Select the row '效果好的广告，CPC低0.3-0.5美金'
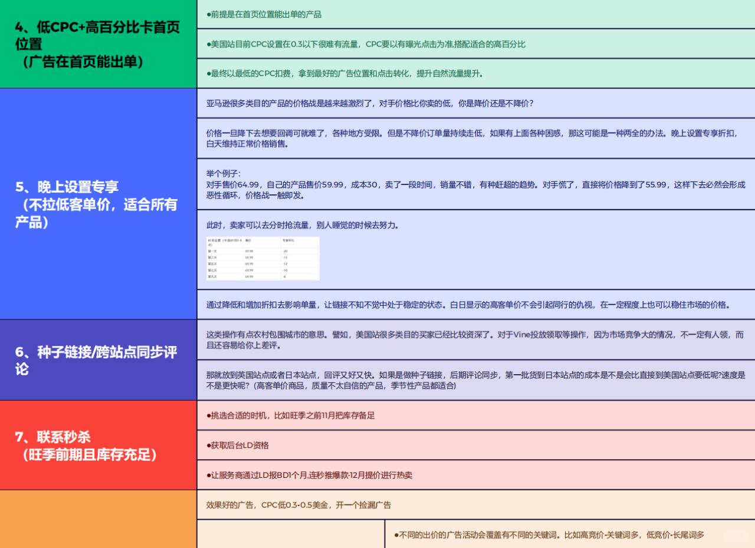Image resolution: width=755 pixels, height=548 pixels. (x=476, y=505)
